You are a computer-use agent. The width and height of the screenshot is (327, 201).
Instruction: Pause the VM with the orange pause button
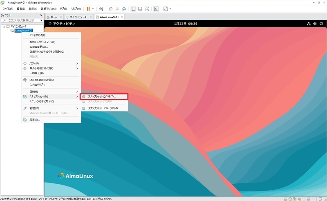[88, 9]
